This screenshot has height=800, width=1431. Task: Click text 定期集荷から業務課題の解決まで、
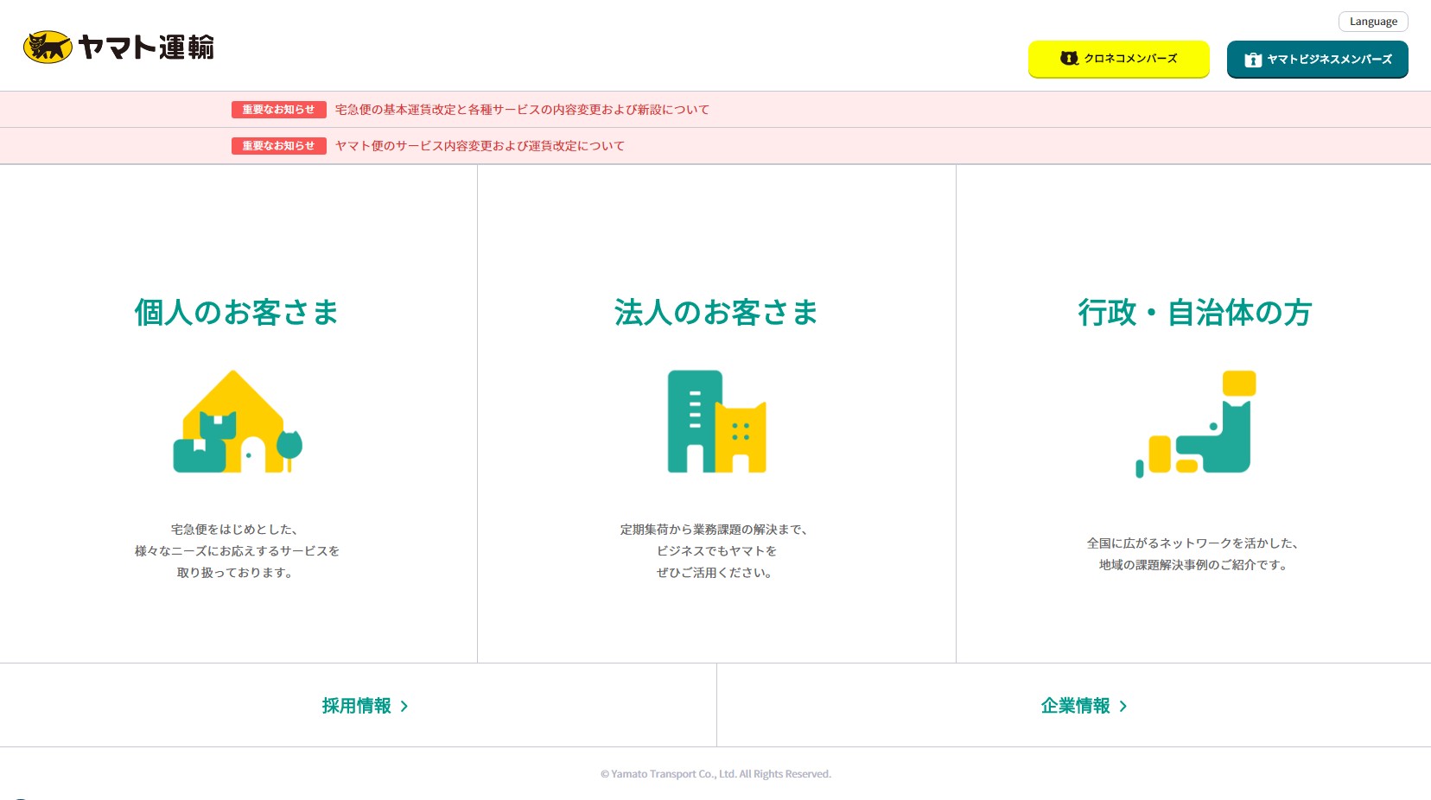[x=715, y=530]
